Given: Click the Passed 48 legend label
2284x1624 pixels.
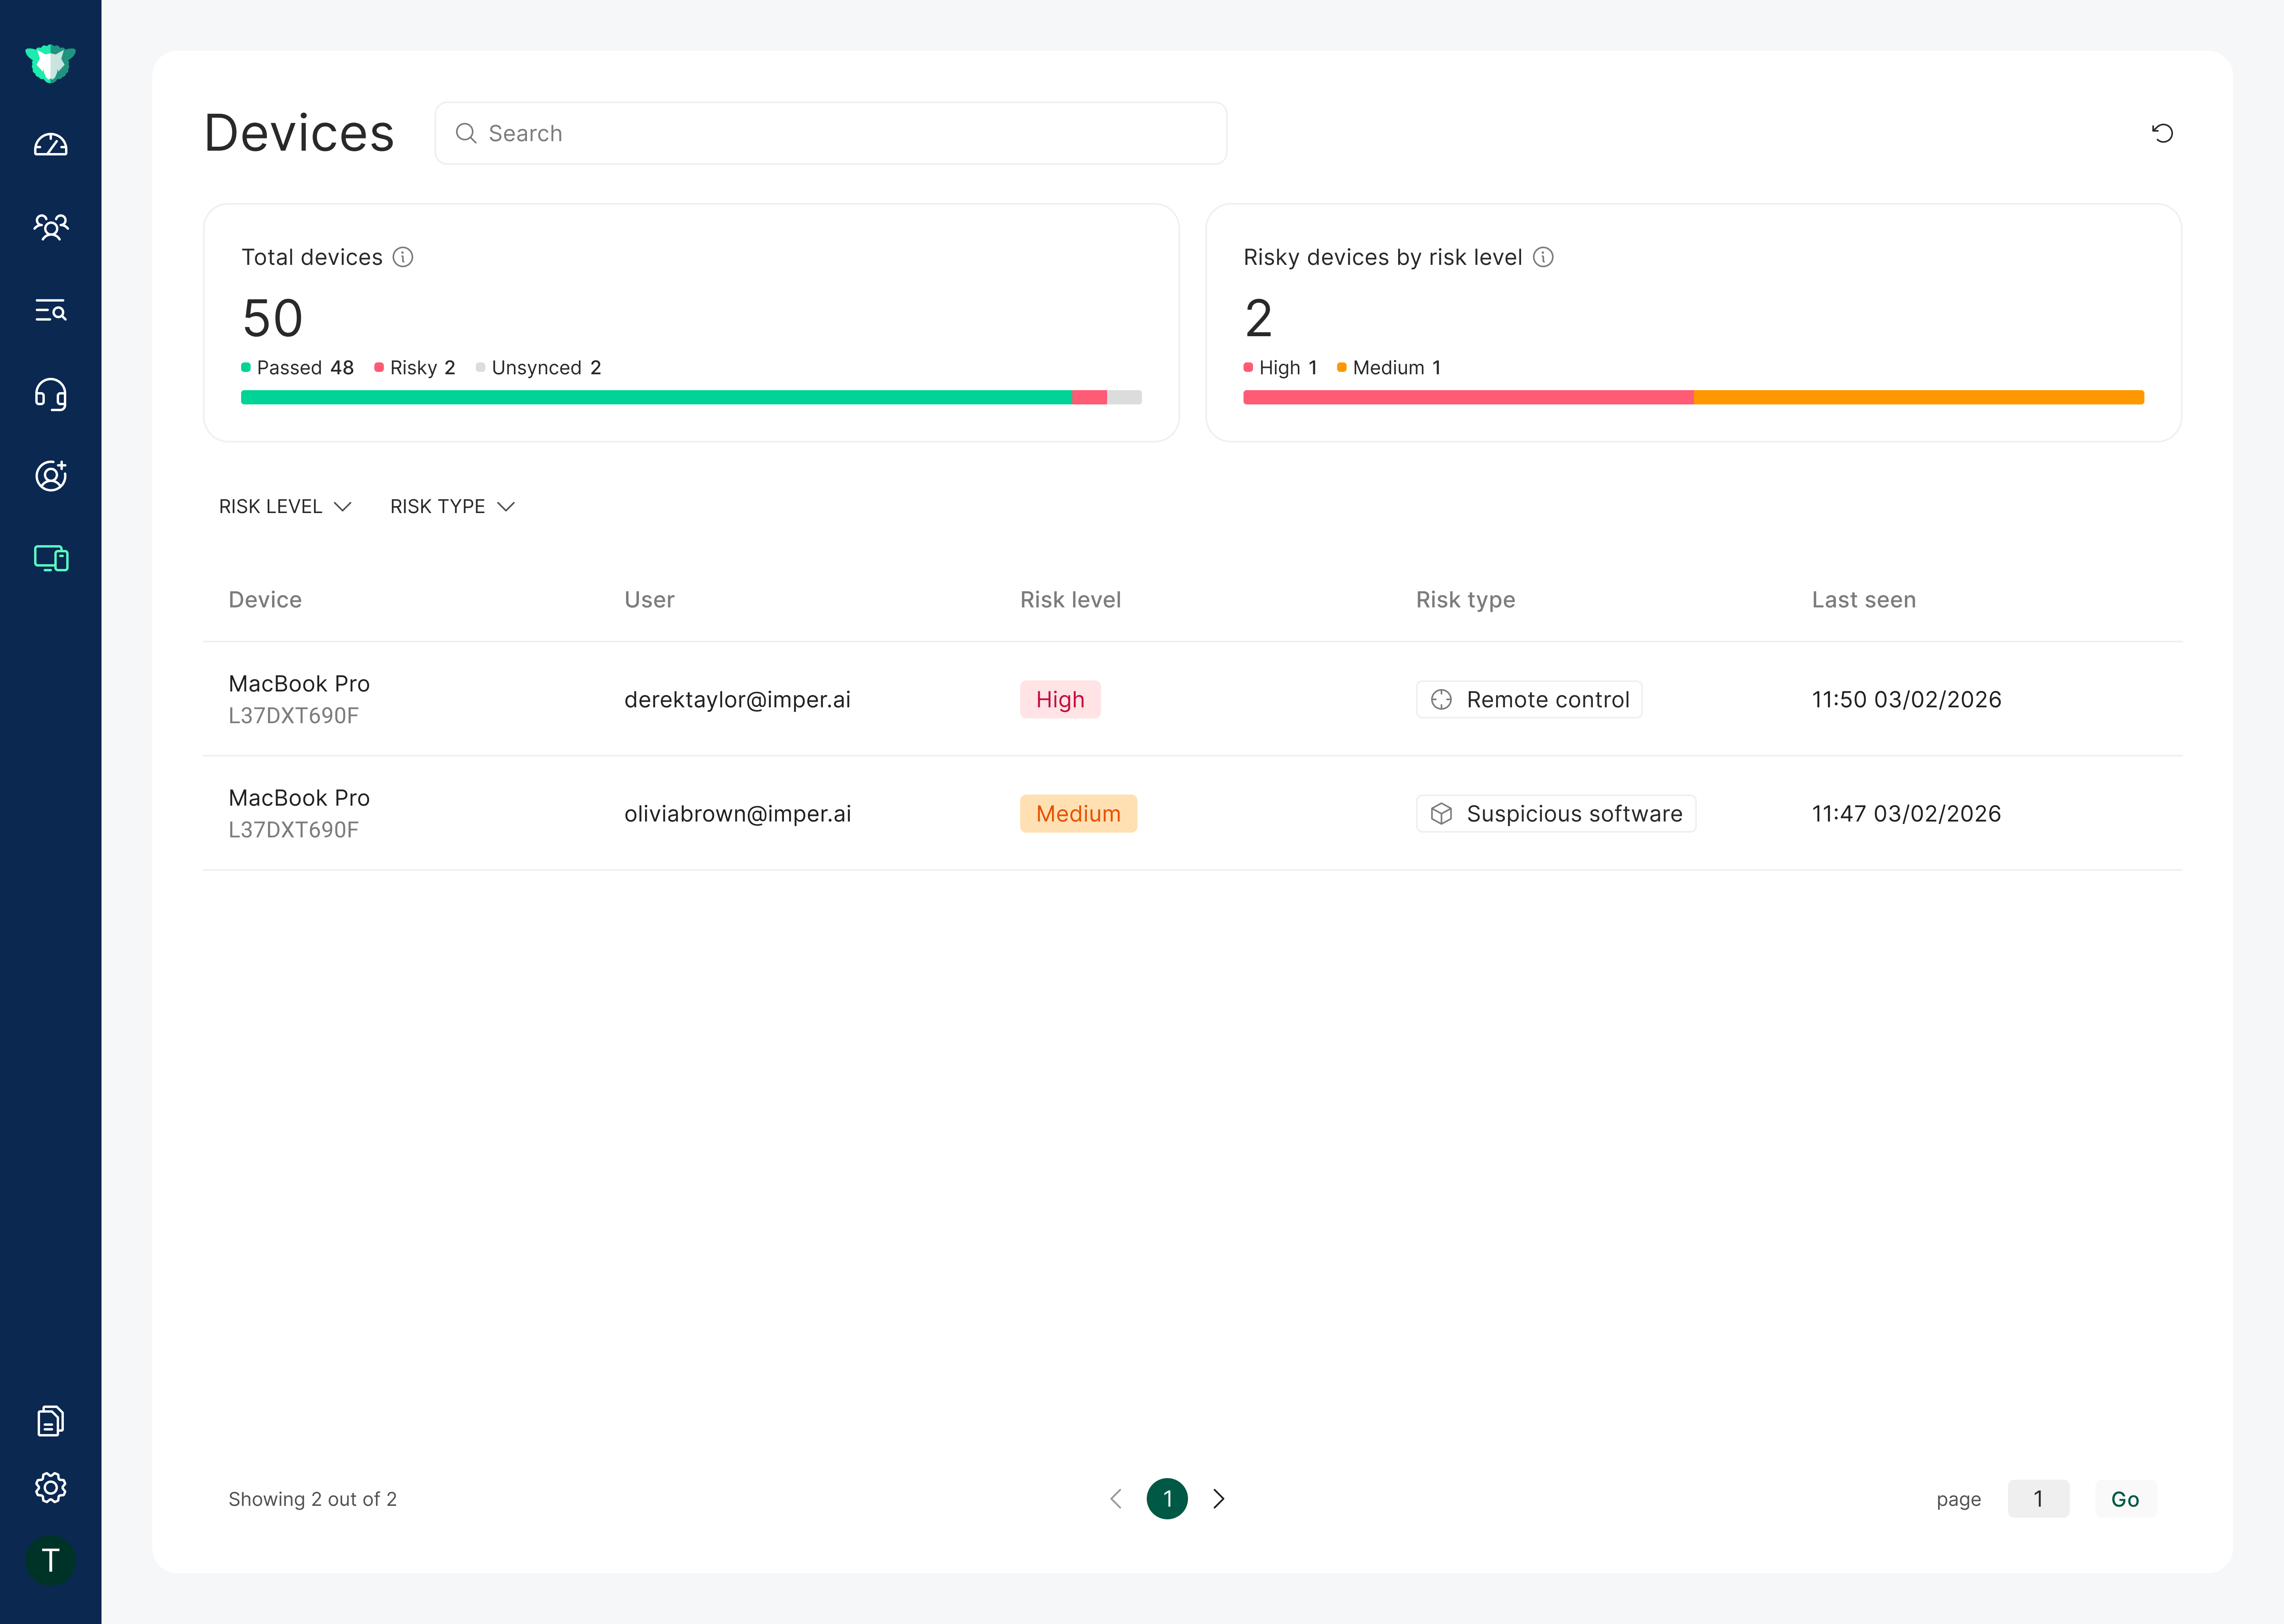Looking at the screenshot, I should coord(298,368).
